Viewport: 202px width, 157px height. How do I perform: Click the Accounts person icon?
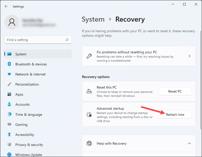tap(9, 104)
